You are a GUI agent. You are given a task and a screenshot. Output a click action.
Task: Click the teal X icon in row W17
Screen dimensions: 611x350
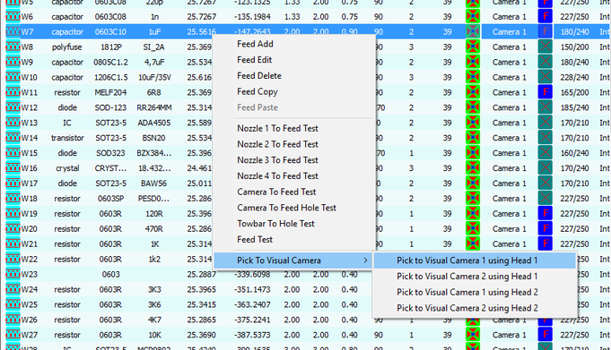546,184
